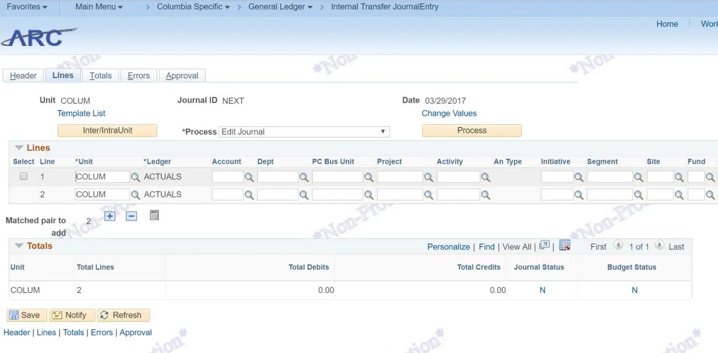Download Totals grid to spreadsheet icon

coord(565,245)
